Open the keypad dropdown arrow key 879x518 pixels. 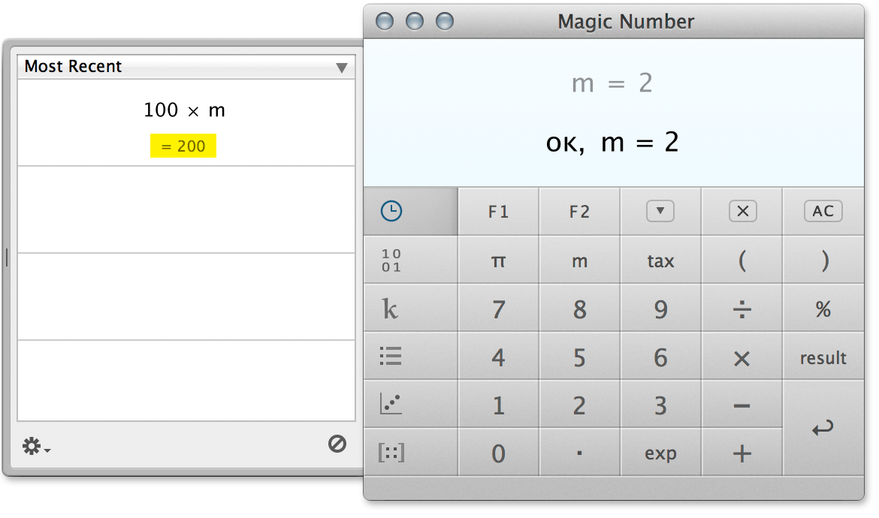tap(660, 211)
